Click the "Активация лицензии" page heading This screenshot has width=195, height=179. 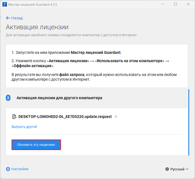tap(37, 27)
